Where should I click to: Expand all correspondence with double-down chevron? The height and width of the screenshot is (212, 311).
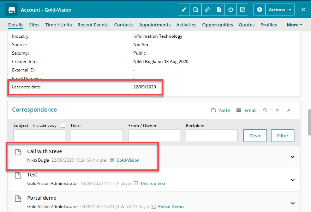(x=277, y=110)
